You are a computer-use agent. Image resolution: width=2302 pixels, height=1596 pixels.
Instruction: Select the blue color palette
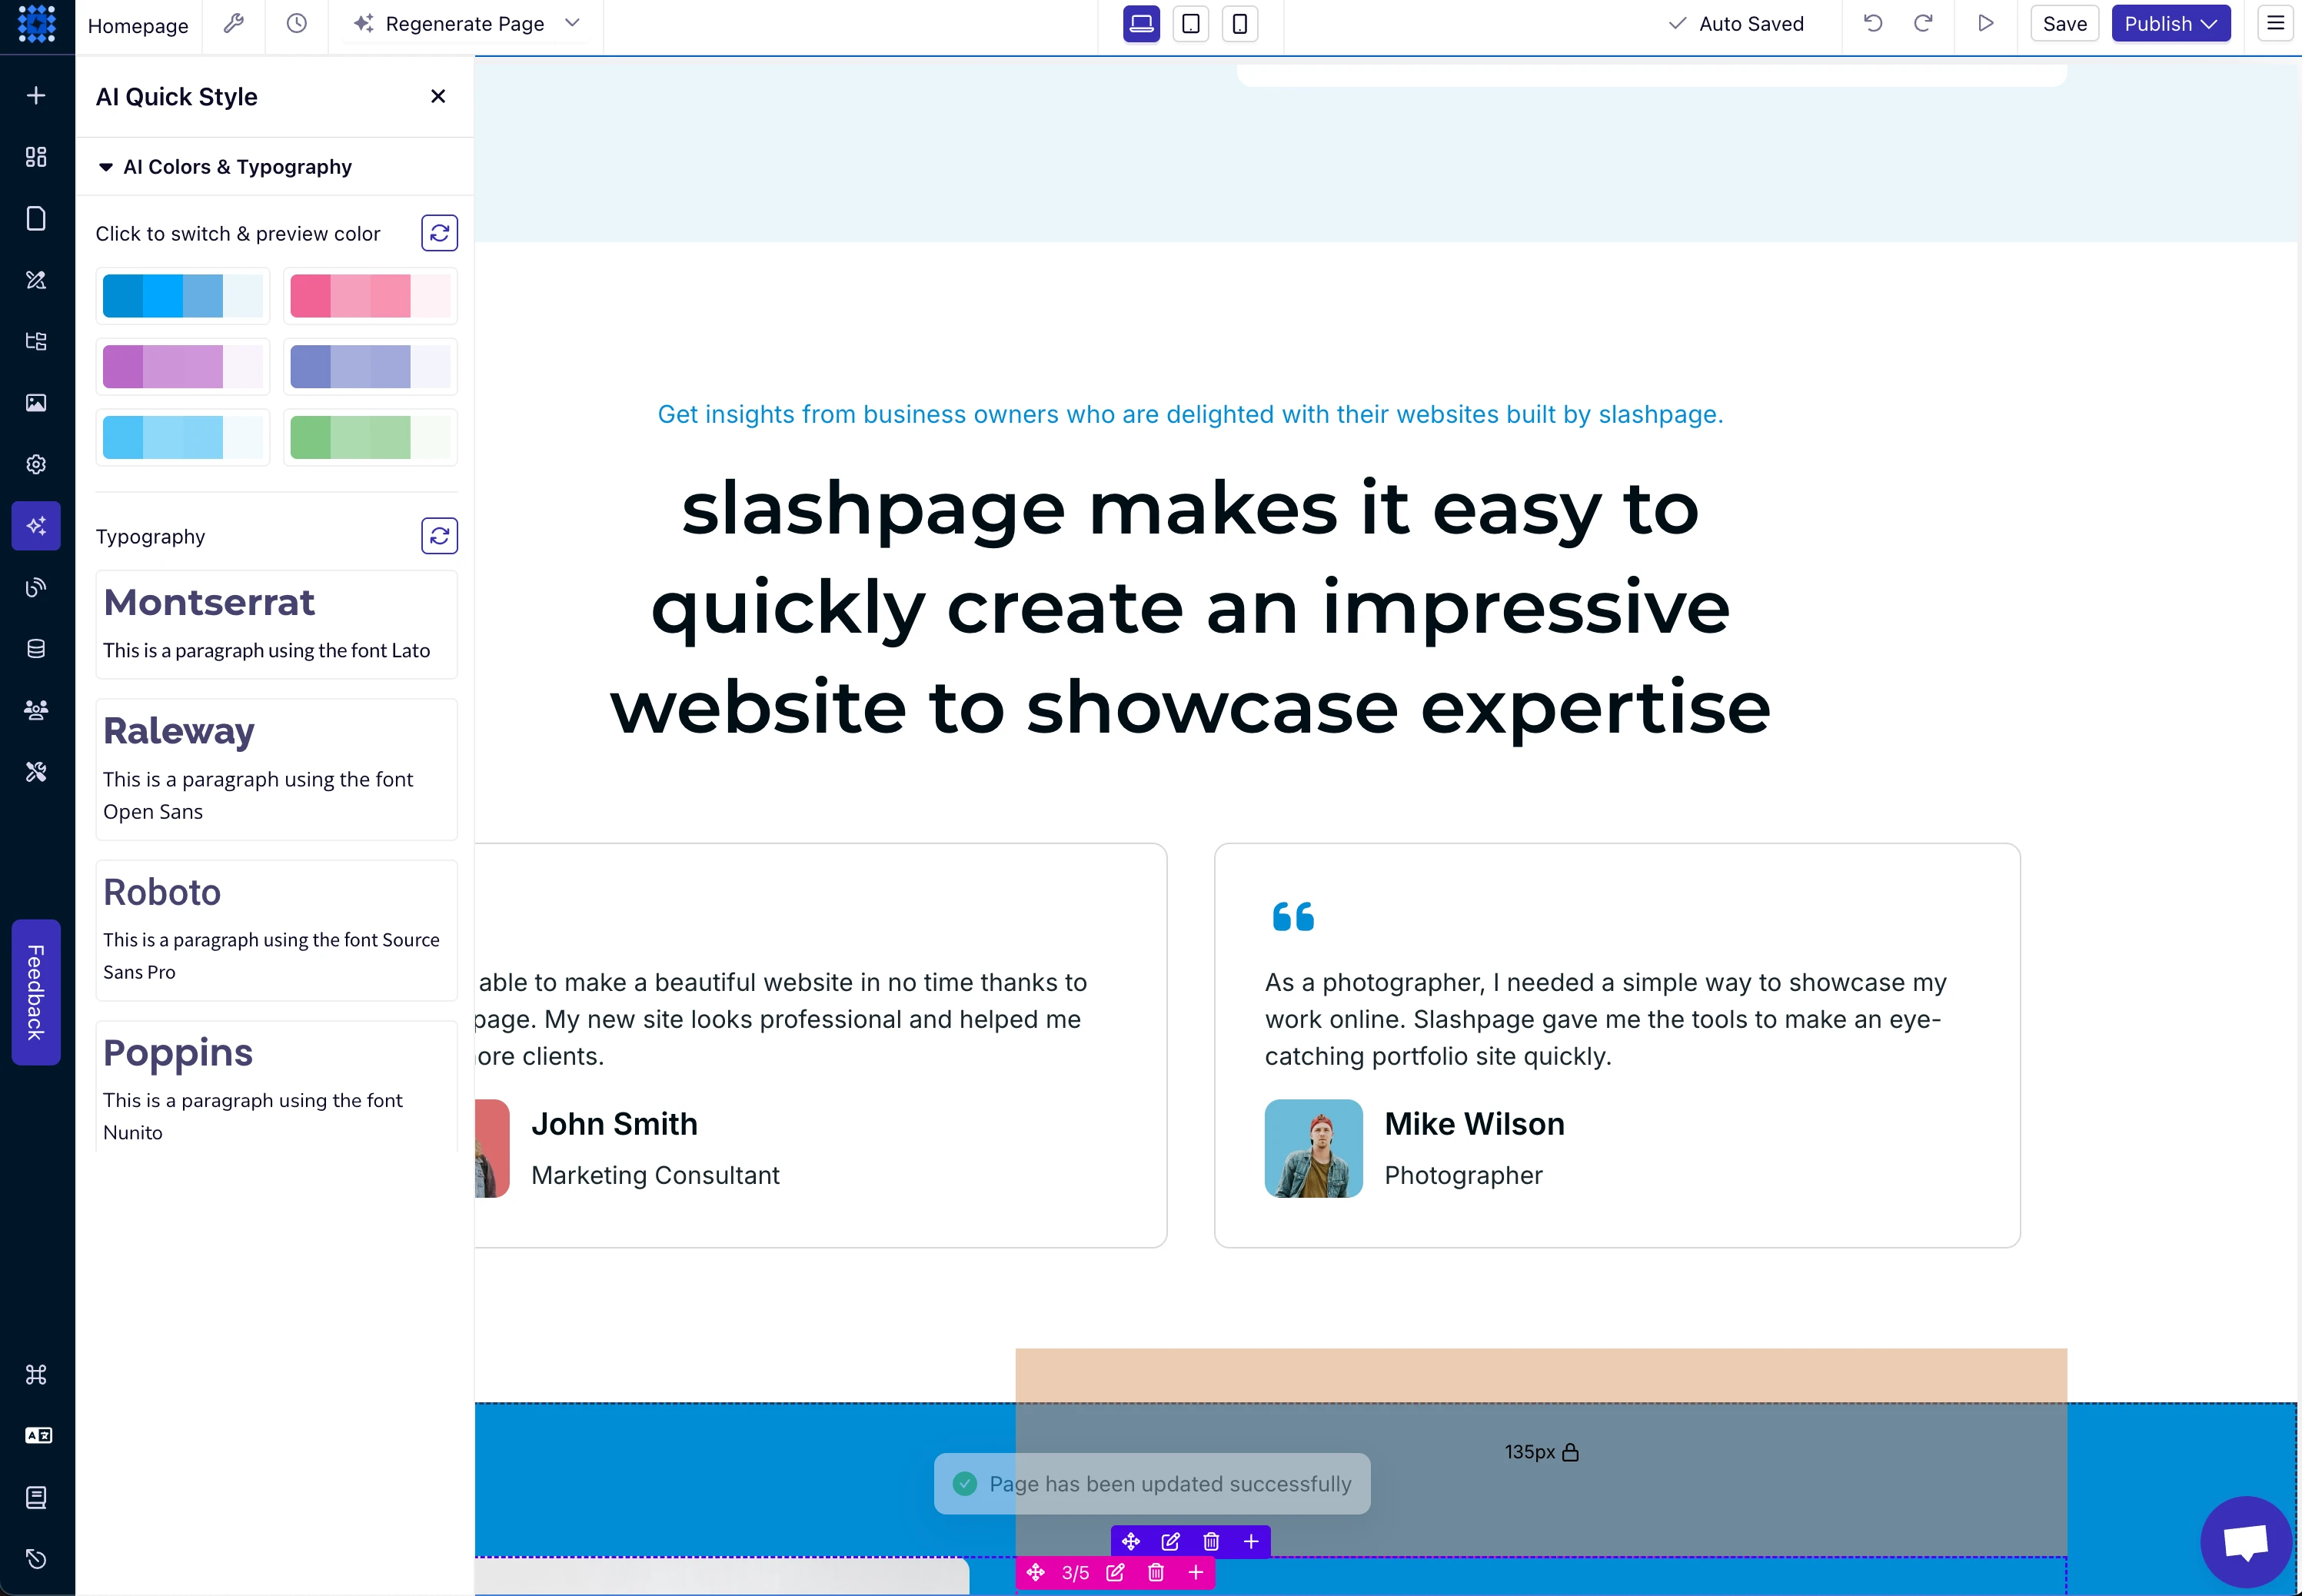point(183,296)
